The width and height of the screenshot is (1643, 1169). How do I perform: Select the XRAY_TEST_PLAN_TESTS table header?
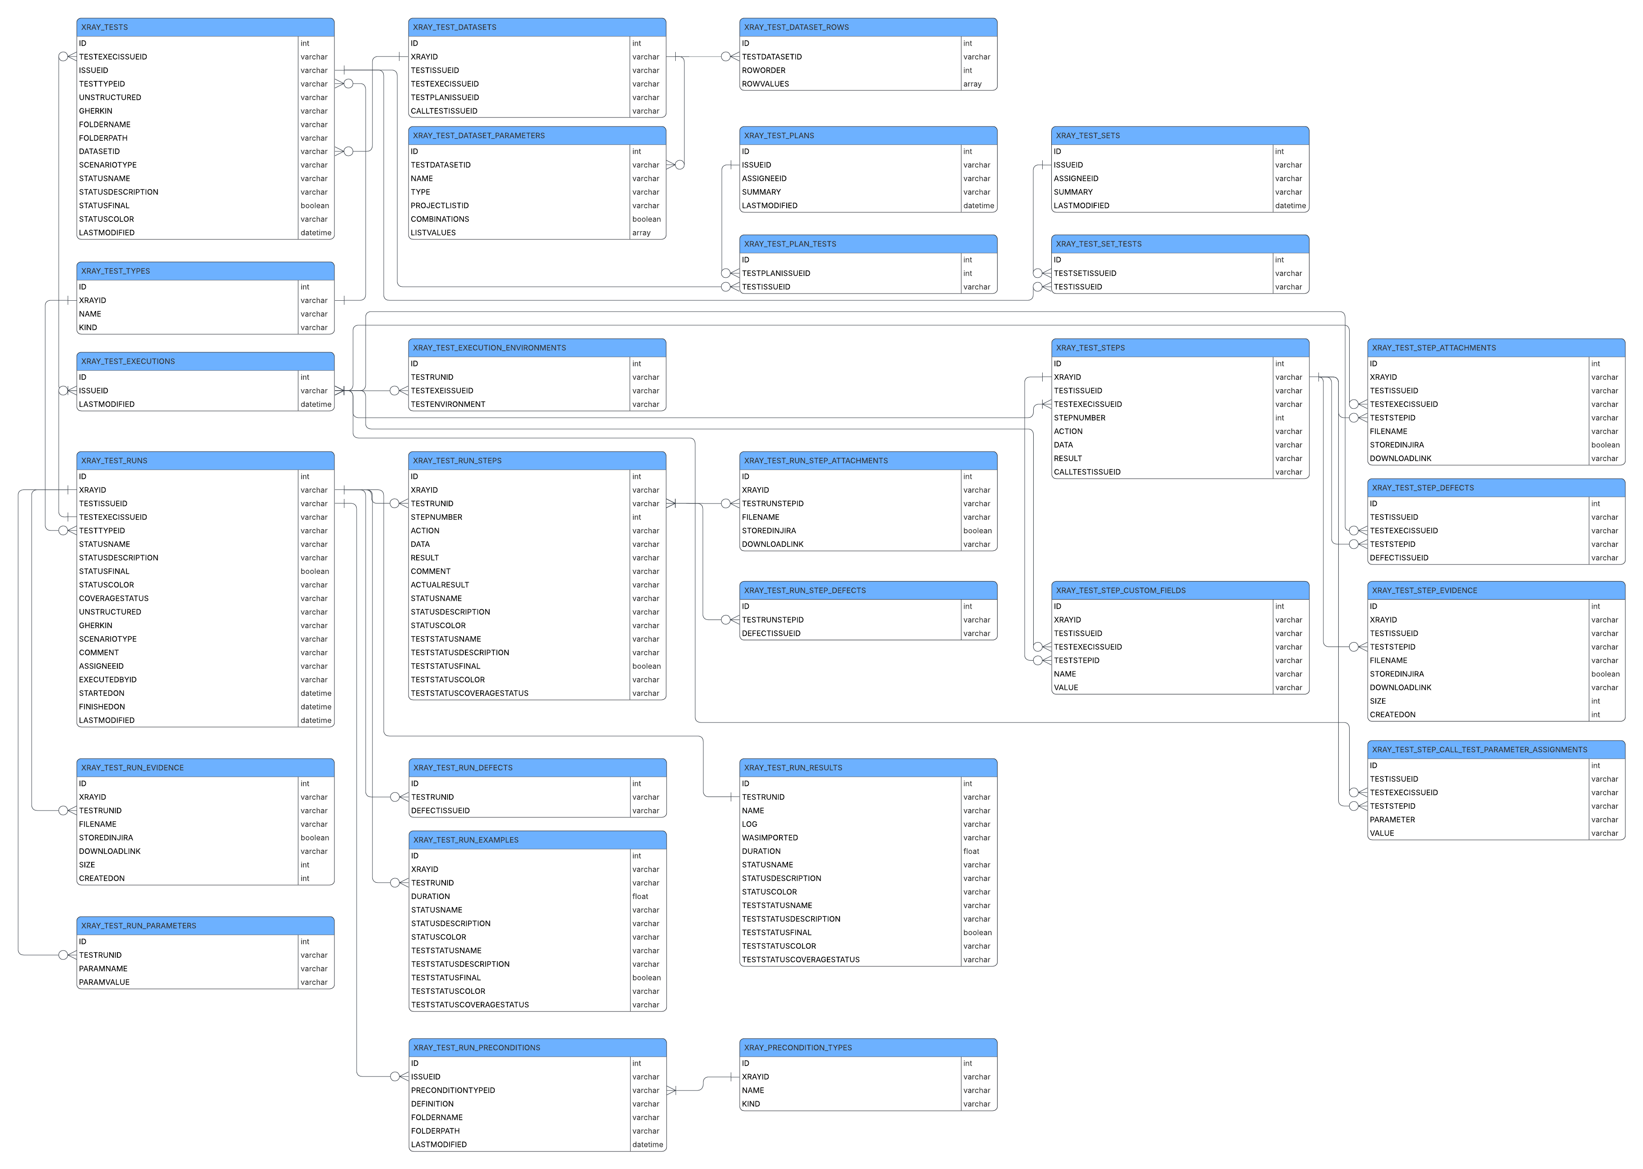868,244
